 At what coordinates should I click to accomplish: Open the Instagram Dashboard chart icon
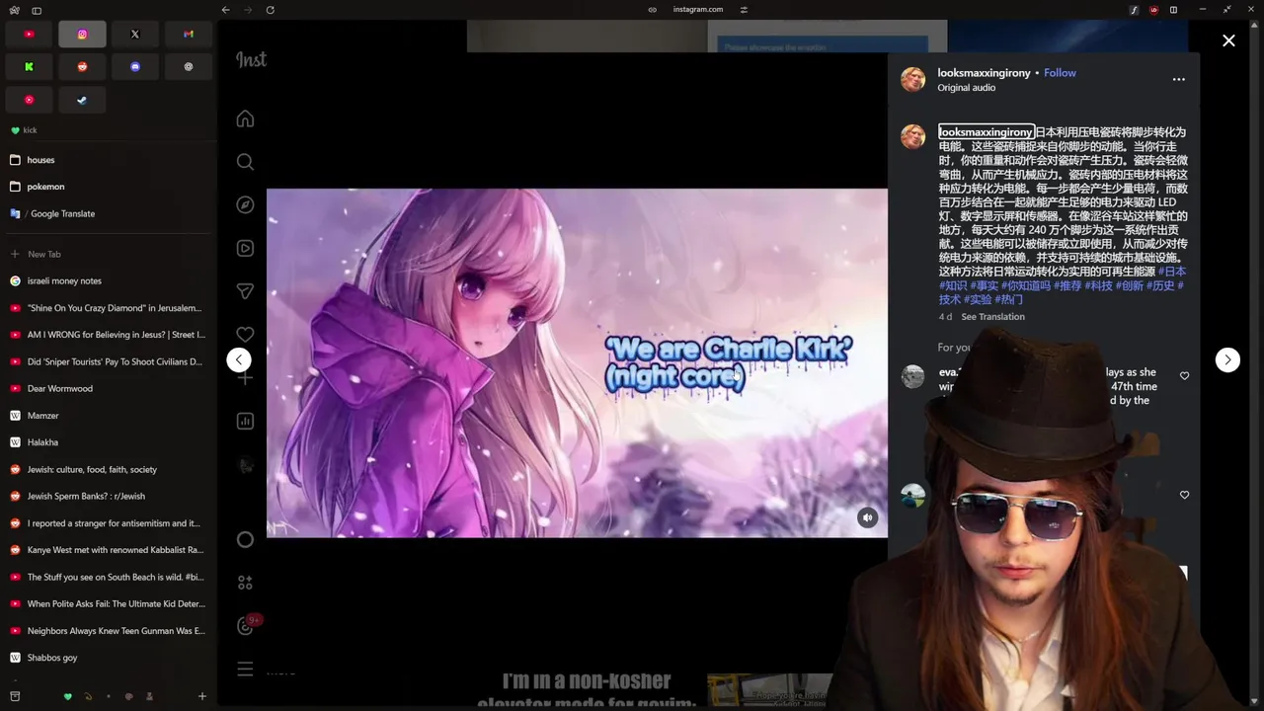245,422
